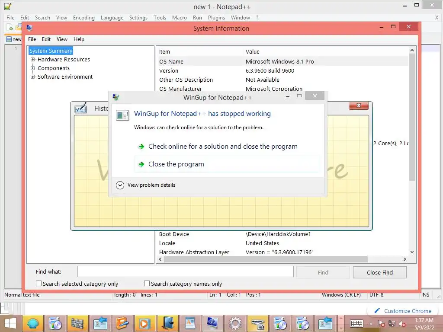Close Notepad++ document with menu-bar X
The height and width of the screenshot is (332, 443).
437,17
